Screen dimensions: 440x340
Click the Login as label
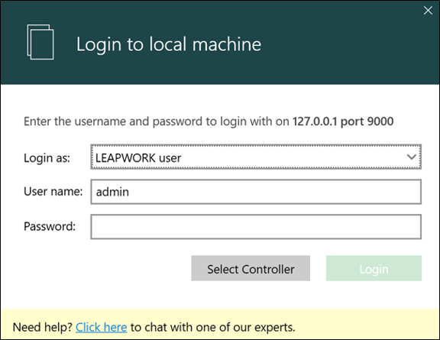click(x=47, y=158)
